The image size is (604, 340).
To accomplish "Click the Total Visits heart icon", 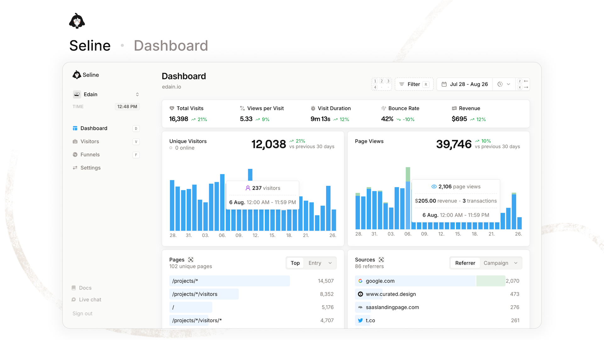I will (x=172, y=108).
